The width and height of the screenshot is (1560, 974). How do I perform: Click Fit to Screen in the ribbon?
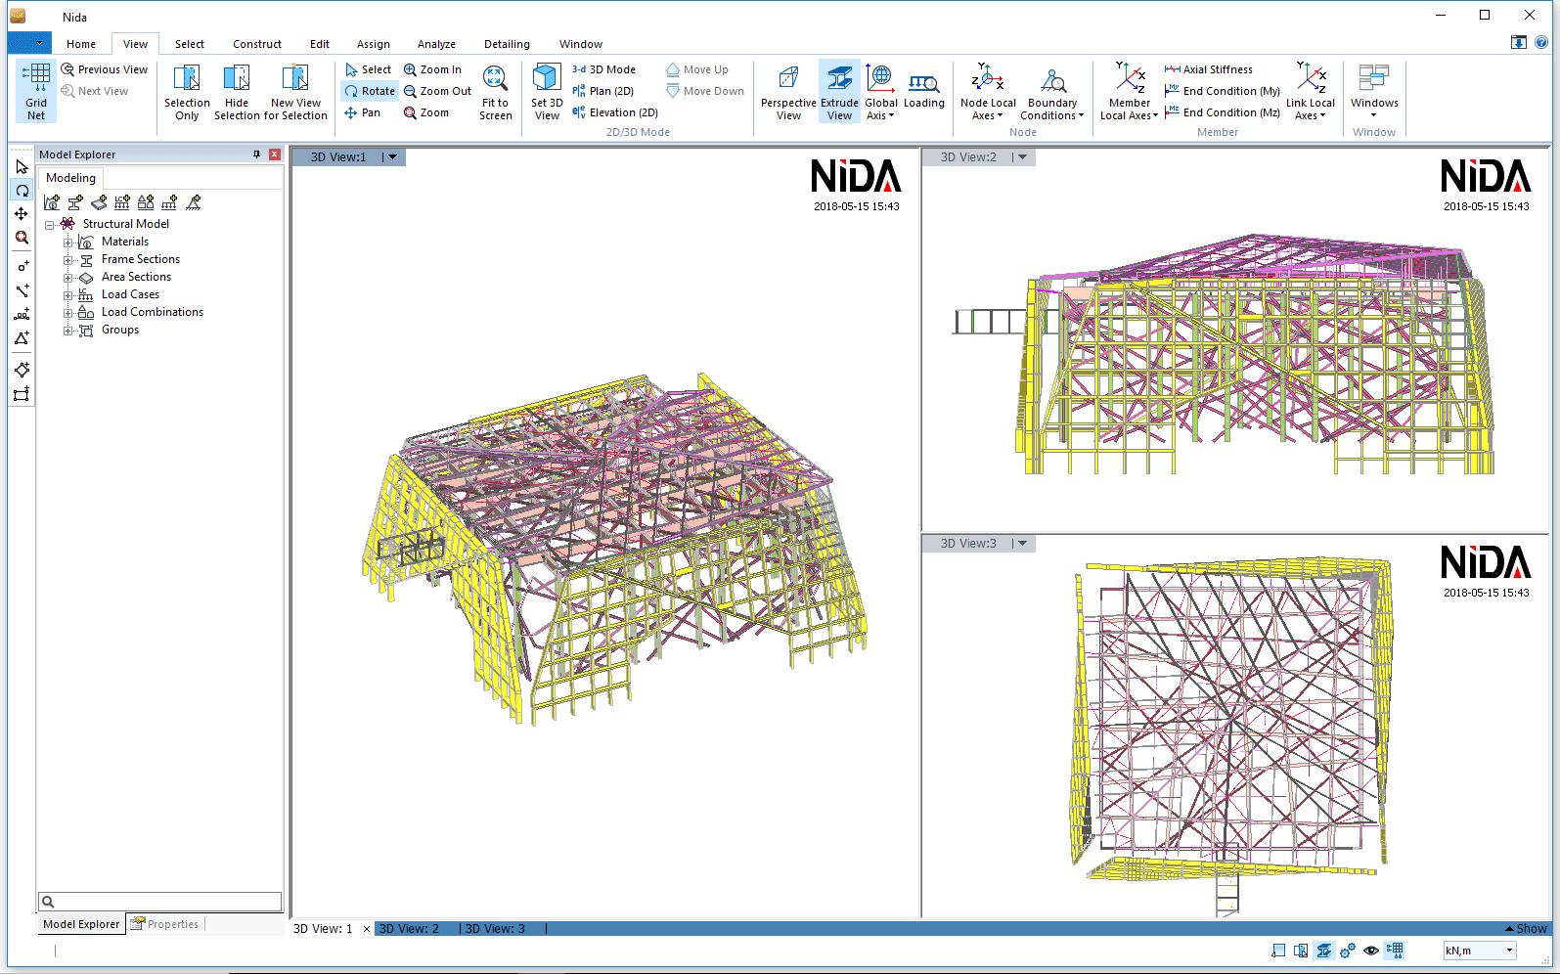click(x=496, y=93)
